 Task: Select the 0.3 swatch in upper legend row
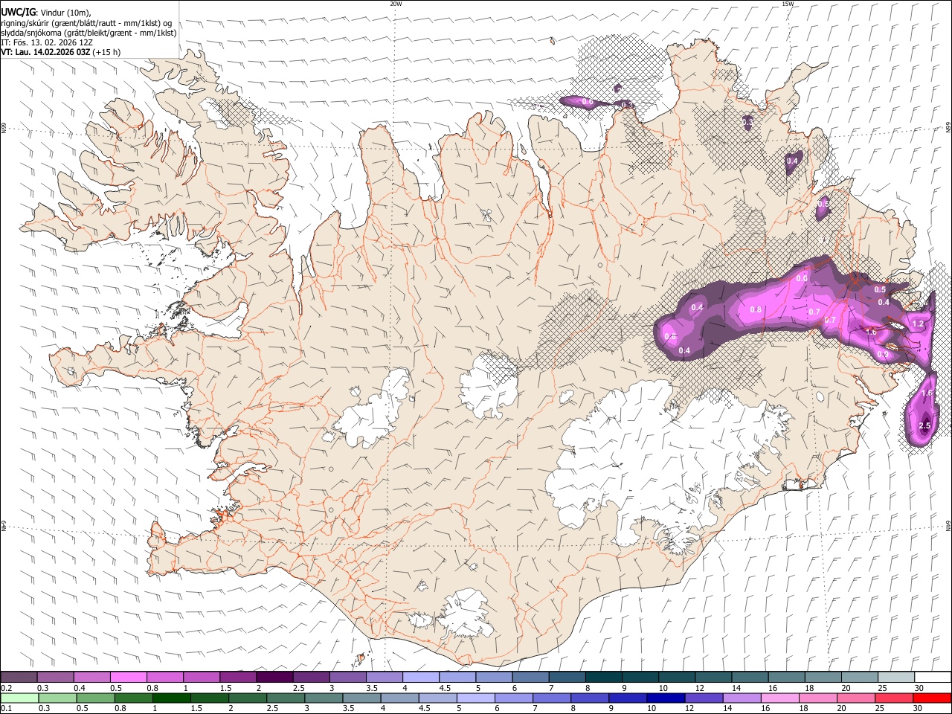55,677
